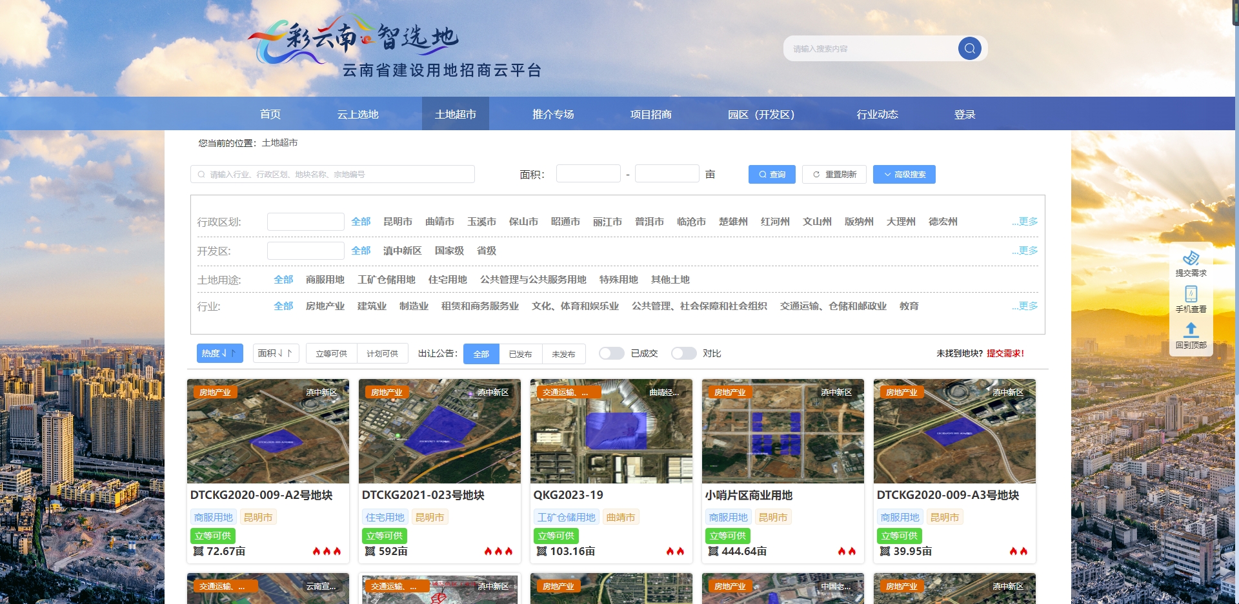1239x604 pixels.
Task: Click the 提交需求 sidebar icon
Action: pyautogui.click(x=1191, y=258)
